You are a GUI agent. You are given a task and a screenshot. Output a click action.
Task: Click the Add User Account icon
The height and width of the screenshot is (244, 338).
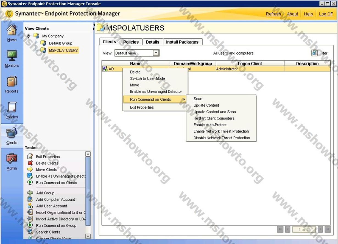coord(30,206)
